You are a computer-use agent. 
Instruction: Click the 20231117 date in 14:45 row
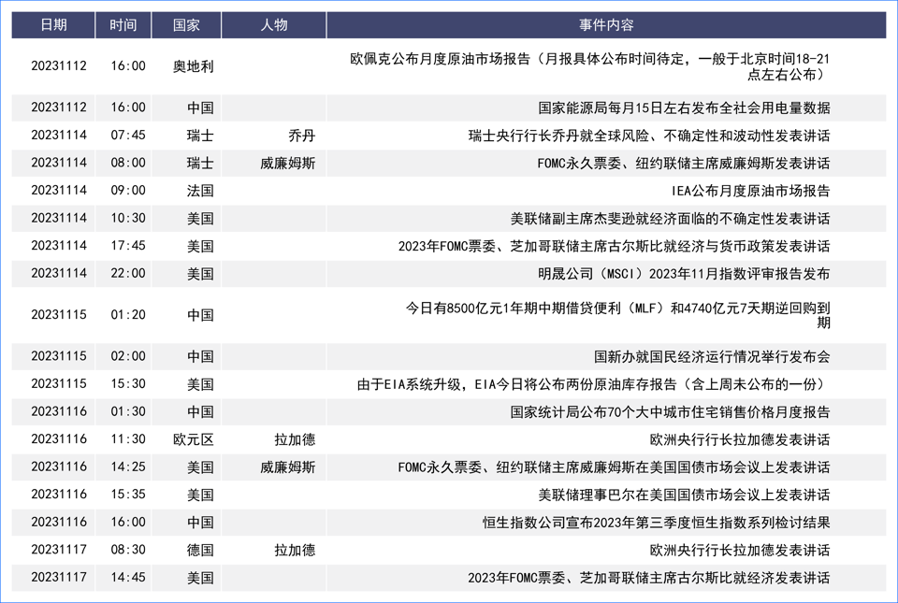(59, 577)
